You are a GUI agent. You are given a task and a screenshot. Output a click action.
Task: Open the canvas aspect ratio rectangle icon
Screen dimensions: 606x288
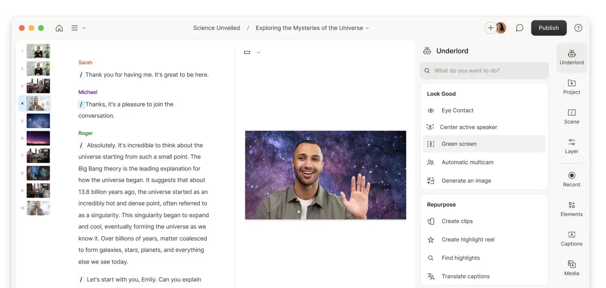coord(247,52)
